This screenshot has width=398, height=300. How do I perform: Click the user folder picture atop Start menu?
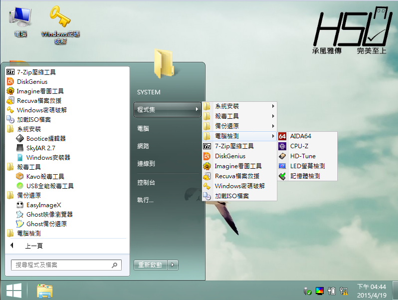pos(164,63)
